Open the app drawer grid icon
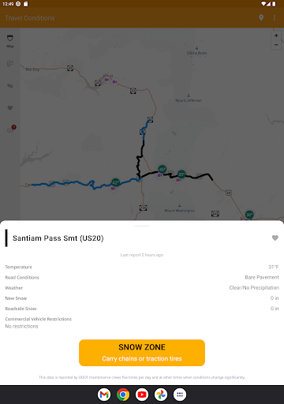The image size is (284, 404). (x=180, y=395)
